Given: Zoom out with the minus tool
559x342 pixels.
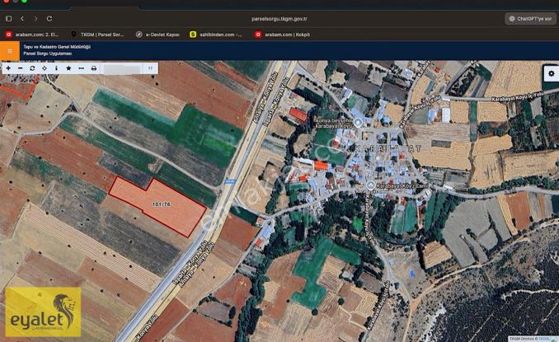Looking at the screenshot, I should coord(20,68).
